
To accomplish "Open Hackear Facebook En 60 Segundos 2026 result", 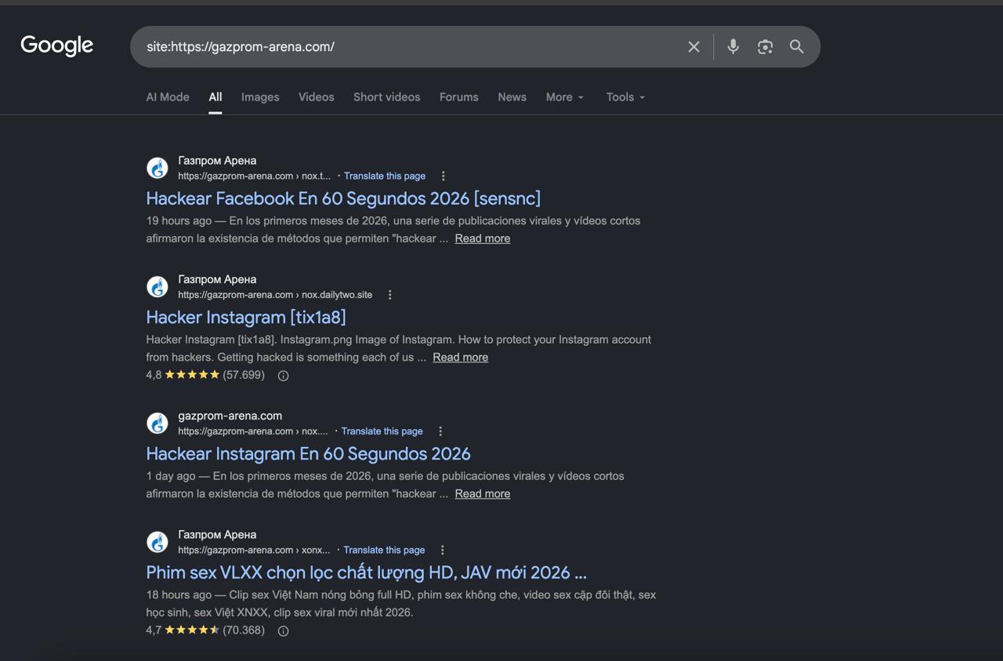I will 343,198.
